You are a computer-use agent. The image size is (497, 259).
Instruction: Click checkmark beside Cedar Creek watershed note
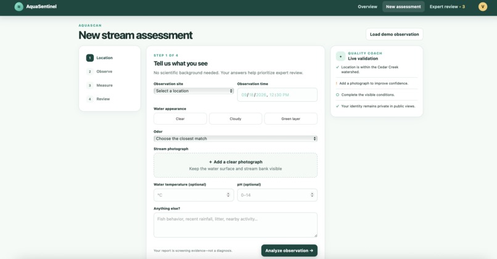click(337, 67)
